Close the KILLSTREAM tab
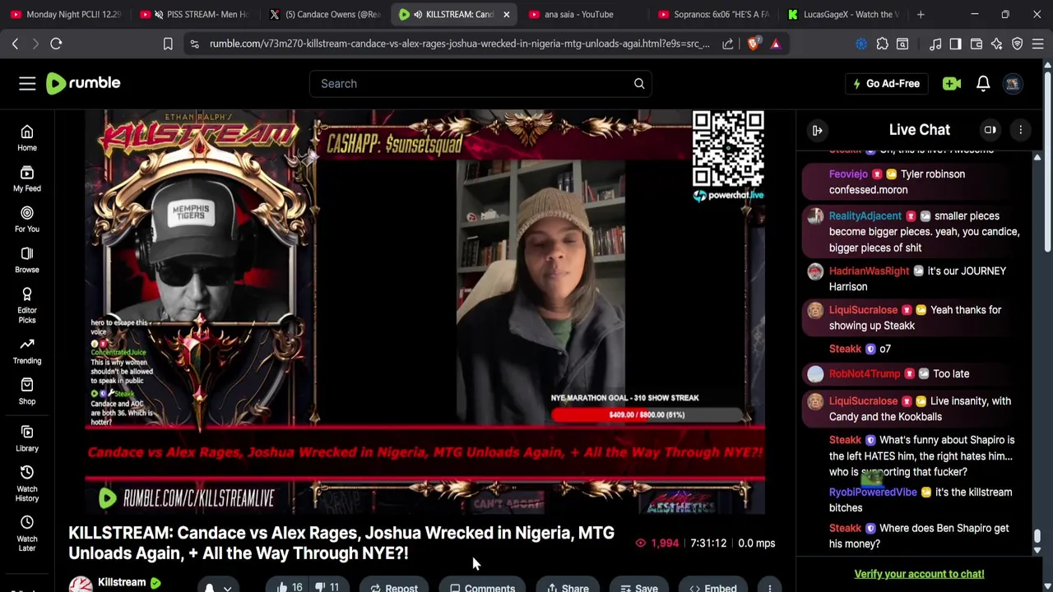Image resolution: width=1053 pixels, height=592 pixels. (506, 14)
